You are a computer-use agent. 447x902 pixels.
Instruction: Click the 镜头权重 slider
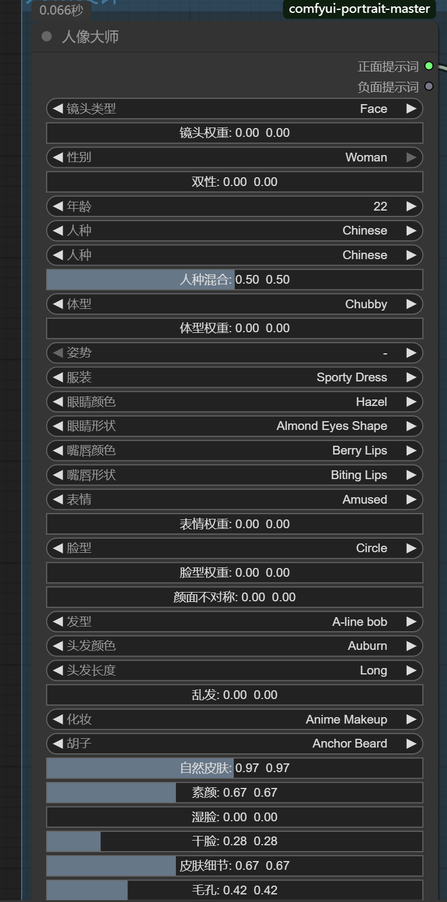point(234,133)
